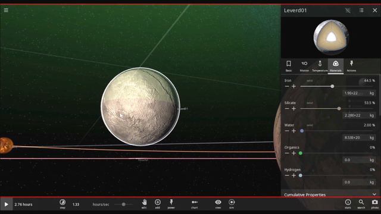Viewport: 381px width, 214px height.
Task: Click the planet cutaway thumbnail
Action: (x=331, y=37)
